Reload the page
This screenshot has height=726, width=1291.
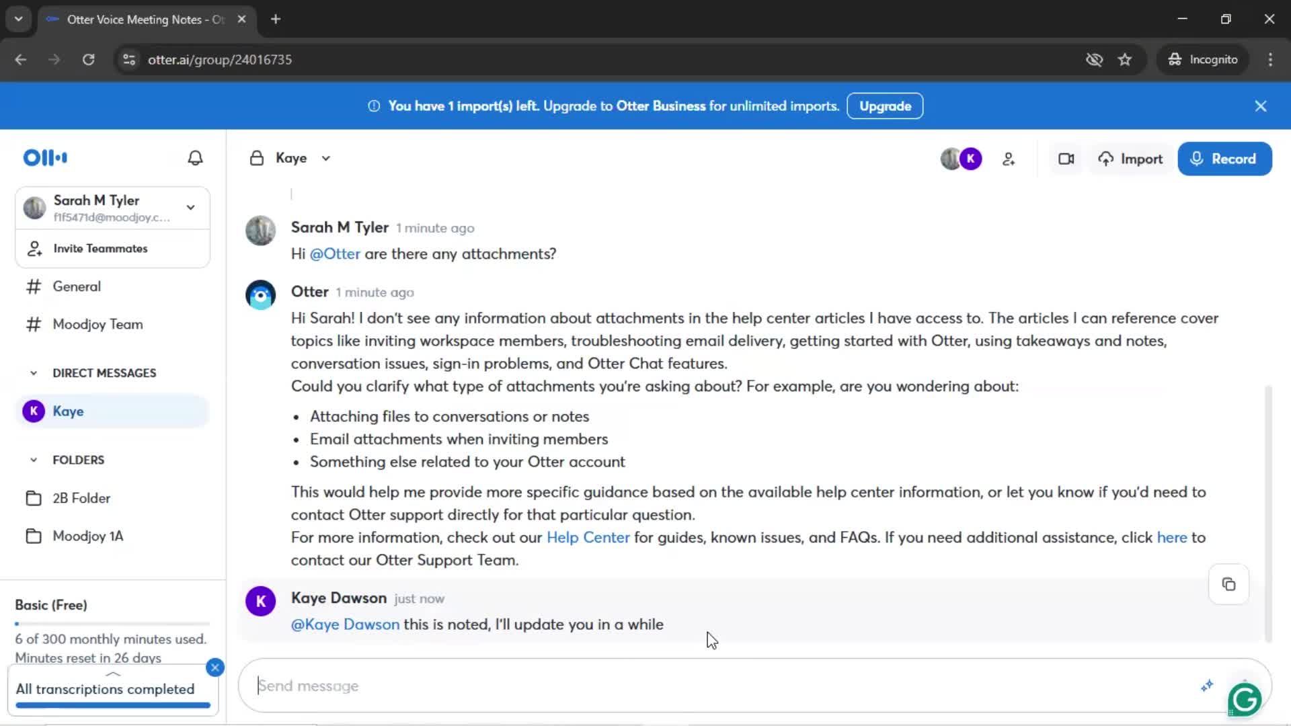(x=89, y=60)
